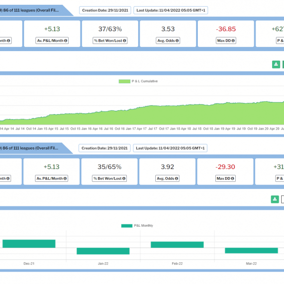Click top Creation Date: 29/11/2021 box
Viewport: 284px width, 284px height.
[x=105, y=10]
